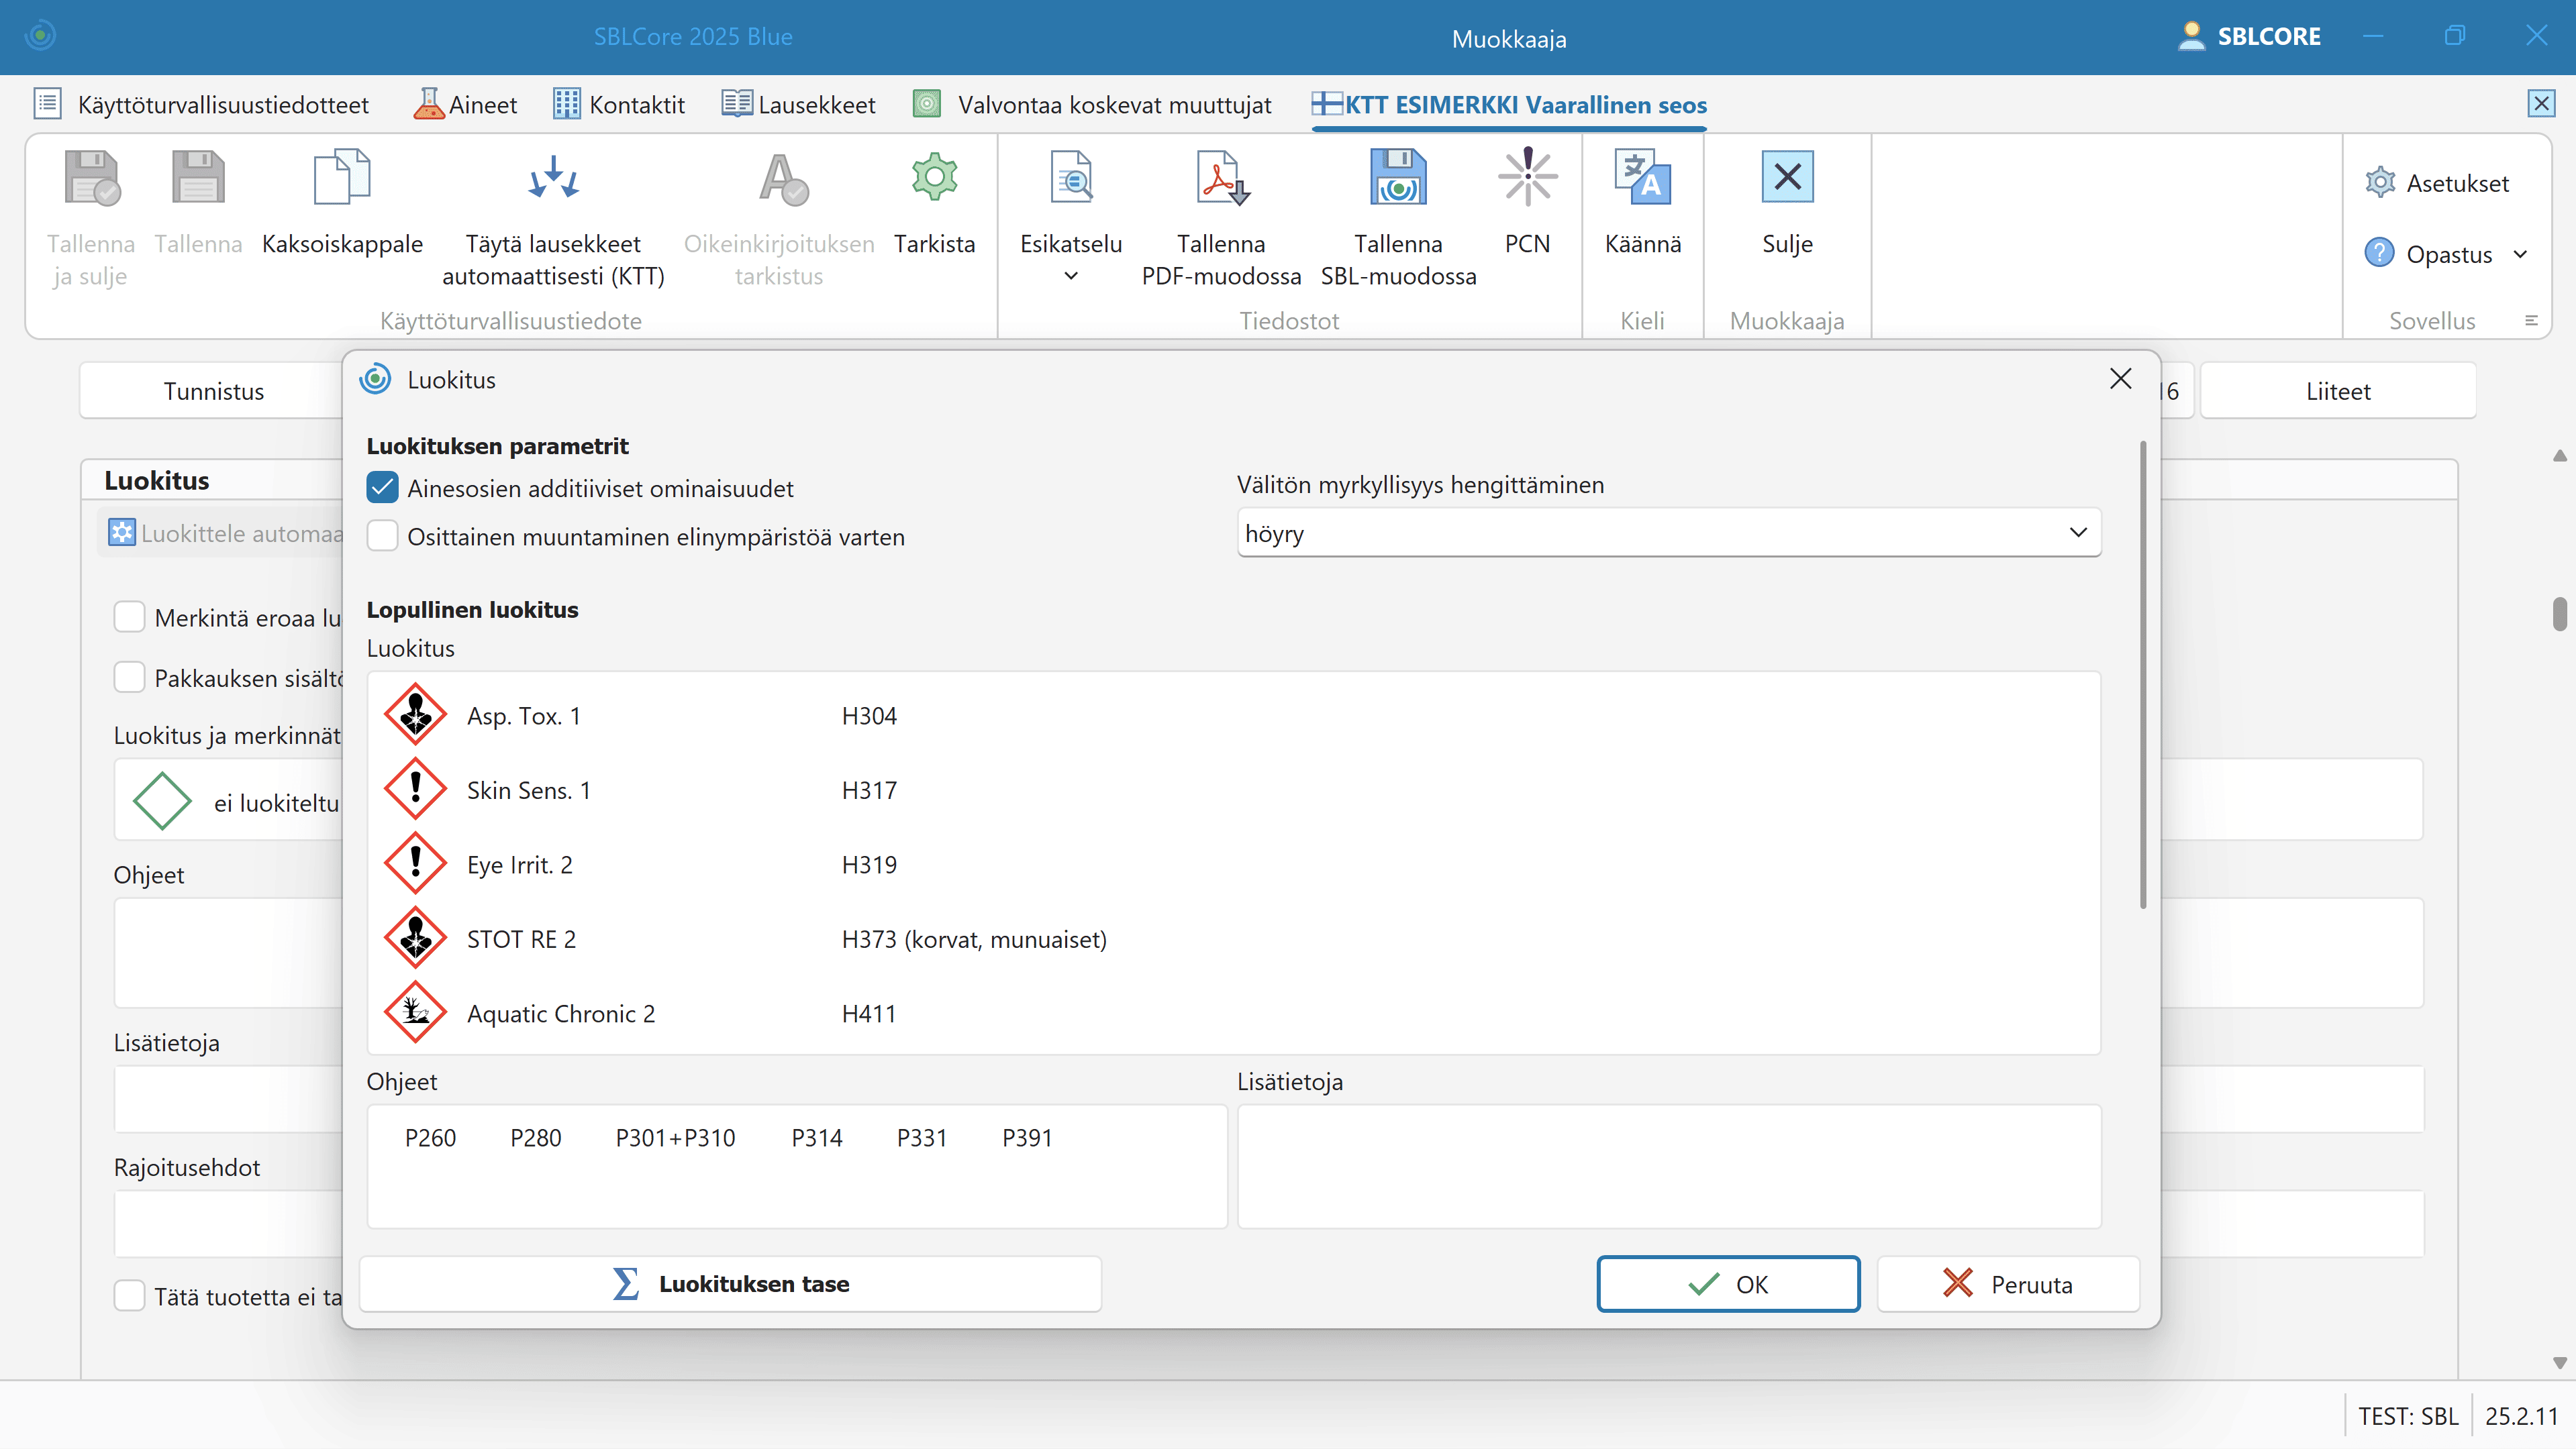The width and height of the screenshot is (2576, 1449).
Task: Expand the Opastus help menu
Action: coord(2520,255)
